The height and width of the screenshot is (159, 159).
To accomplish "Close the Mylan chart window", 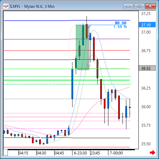I will click(151, 6).
